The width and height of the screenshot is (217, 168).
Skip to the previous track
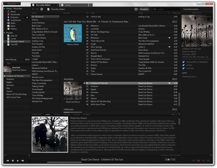(x=8, y=161)
